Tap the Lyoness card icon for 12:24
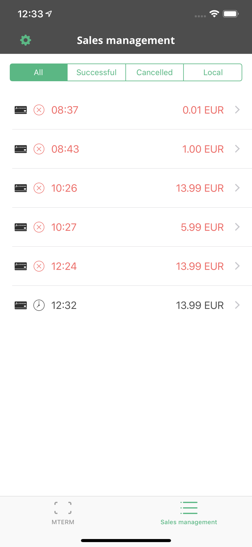Viewport: 252px width, 547px height. [21, 266]
